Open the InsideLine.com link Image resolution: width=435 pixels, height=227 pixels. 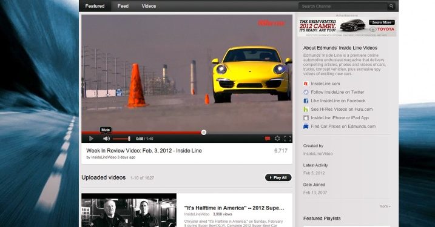coord(325,84)
